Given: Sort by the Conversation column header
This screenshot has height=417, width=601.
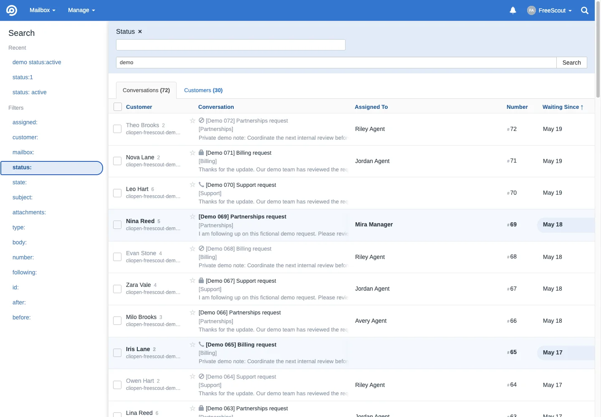Looking at the screenshot, I should (x=216, y=107).
